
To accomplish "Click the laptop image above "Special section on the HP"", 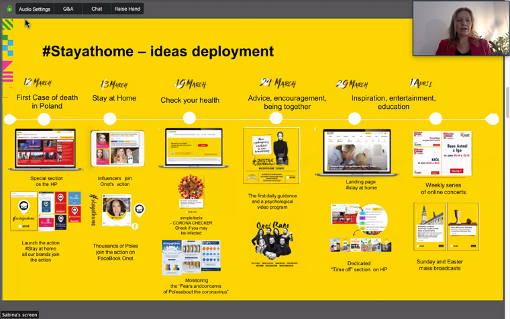I will tap(46, 149).
